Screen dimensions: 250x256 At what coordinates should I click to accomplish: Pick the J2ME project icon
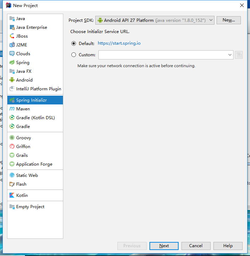tap(12, 45)
